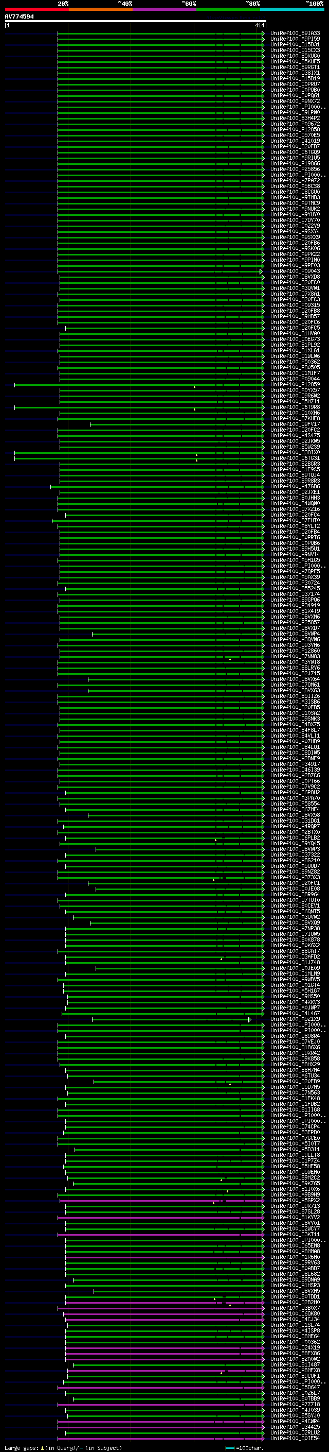Select the UniRef100_A9NX72 label
Screen dimensions: 329x1452
coord(295,101)
